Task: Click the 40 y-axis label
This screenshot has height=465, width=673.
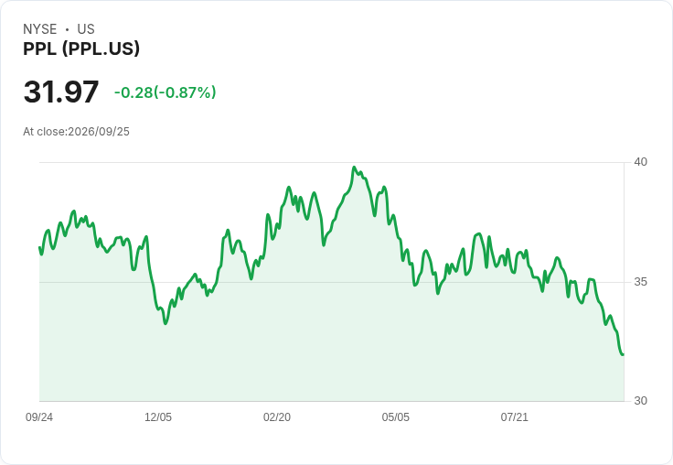Action: [x=640, y=162]
